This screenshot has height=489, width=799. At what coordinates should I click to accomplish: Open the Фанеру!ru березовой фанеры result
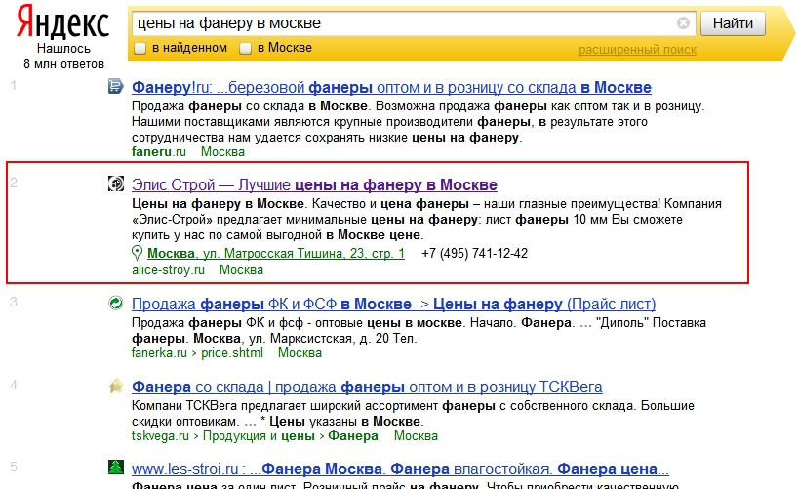(x=391, y=87)
